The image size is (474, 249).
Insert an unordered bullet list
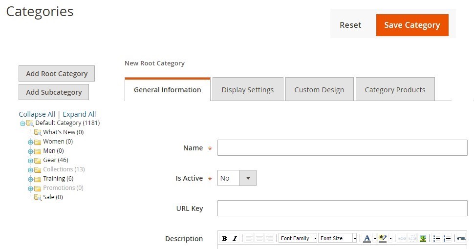[x=437, y=239]
